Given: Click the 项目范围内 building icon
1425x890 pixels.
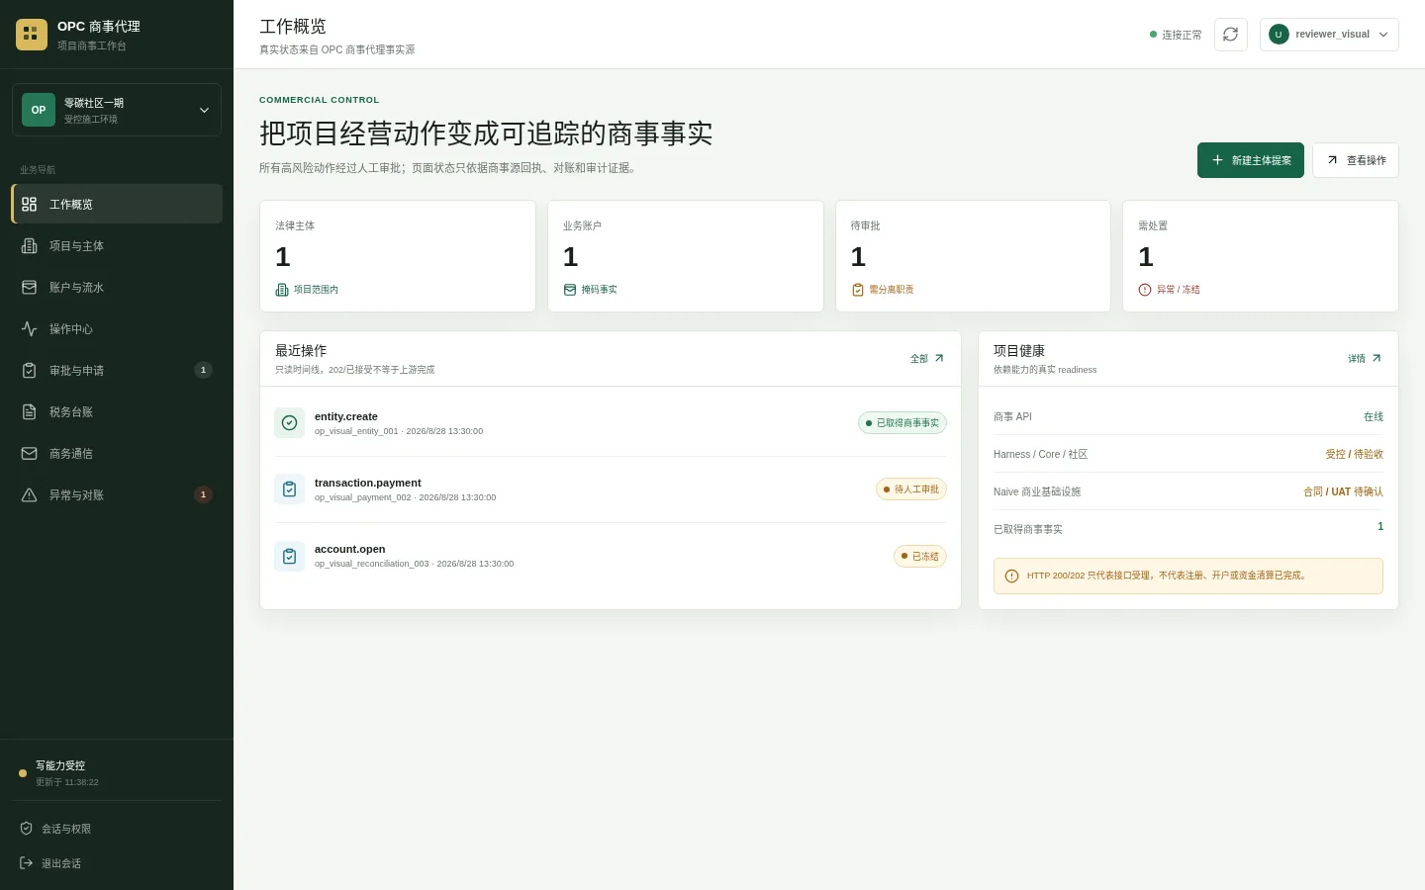Looking at the screenshot, I should 282,290.
